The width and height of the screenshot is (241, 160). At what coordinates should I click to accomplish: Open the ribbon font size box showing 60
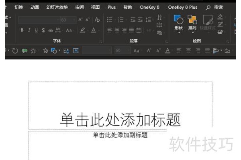click(x=68, y=20)
